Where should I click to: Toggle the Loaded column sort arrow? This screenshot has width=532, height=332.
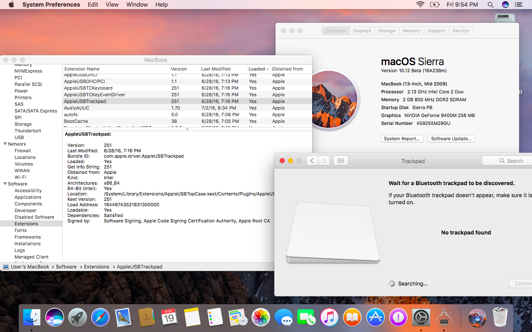267,69
